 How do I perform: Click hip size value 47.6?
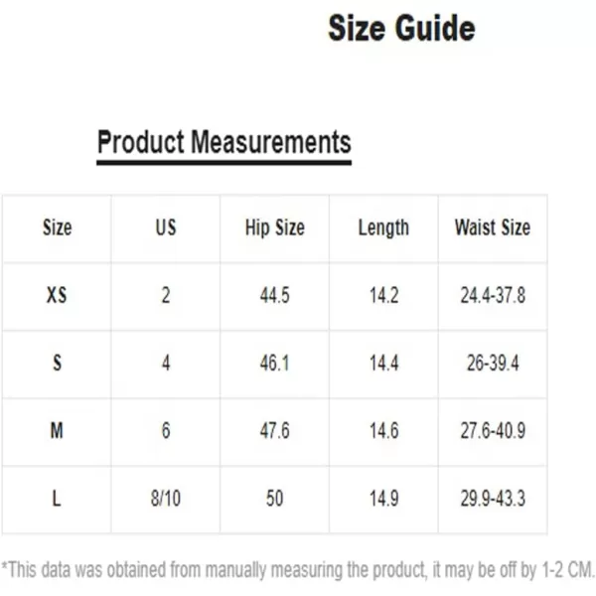click(275, 431)
